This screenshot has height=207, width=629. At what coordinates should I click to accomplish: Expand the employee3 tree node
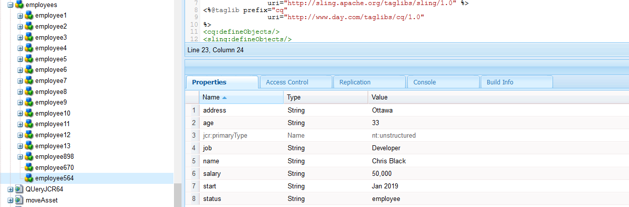pos(20,38)
